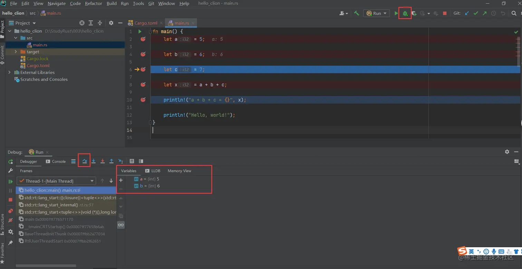Expand External Libraries node
This screenshot has width=522, height=269.
10,73
